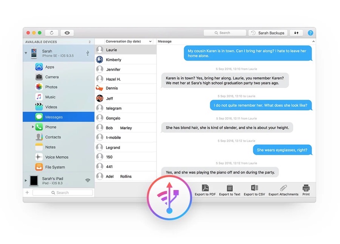Browse the device File System
Viewport: 340px width, 244px height.
pyautogui.click(x=39, y=167)
